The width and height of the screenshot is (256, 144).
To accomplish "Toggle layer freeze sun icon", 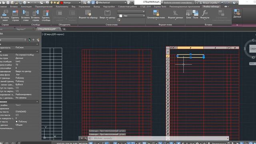I will pos(55,3).
